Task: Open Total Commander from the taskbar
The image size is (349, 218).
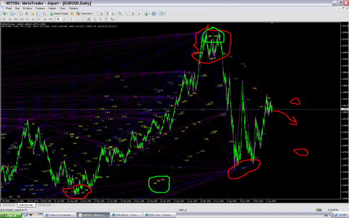Action: pos(59,215)
